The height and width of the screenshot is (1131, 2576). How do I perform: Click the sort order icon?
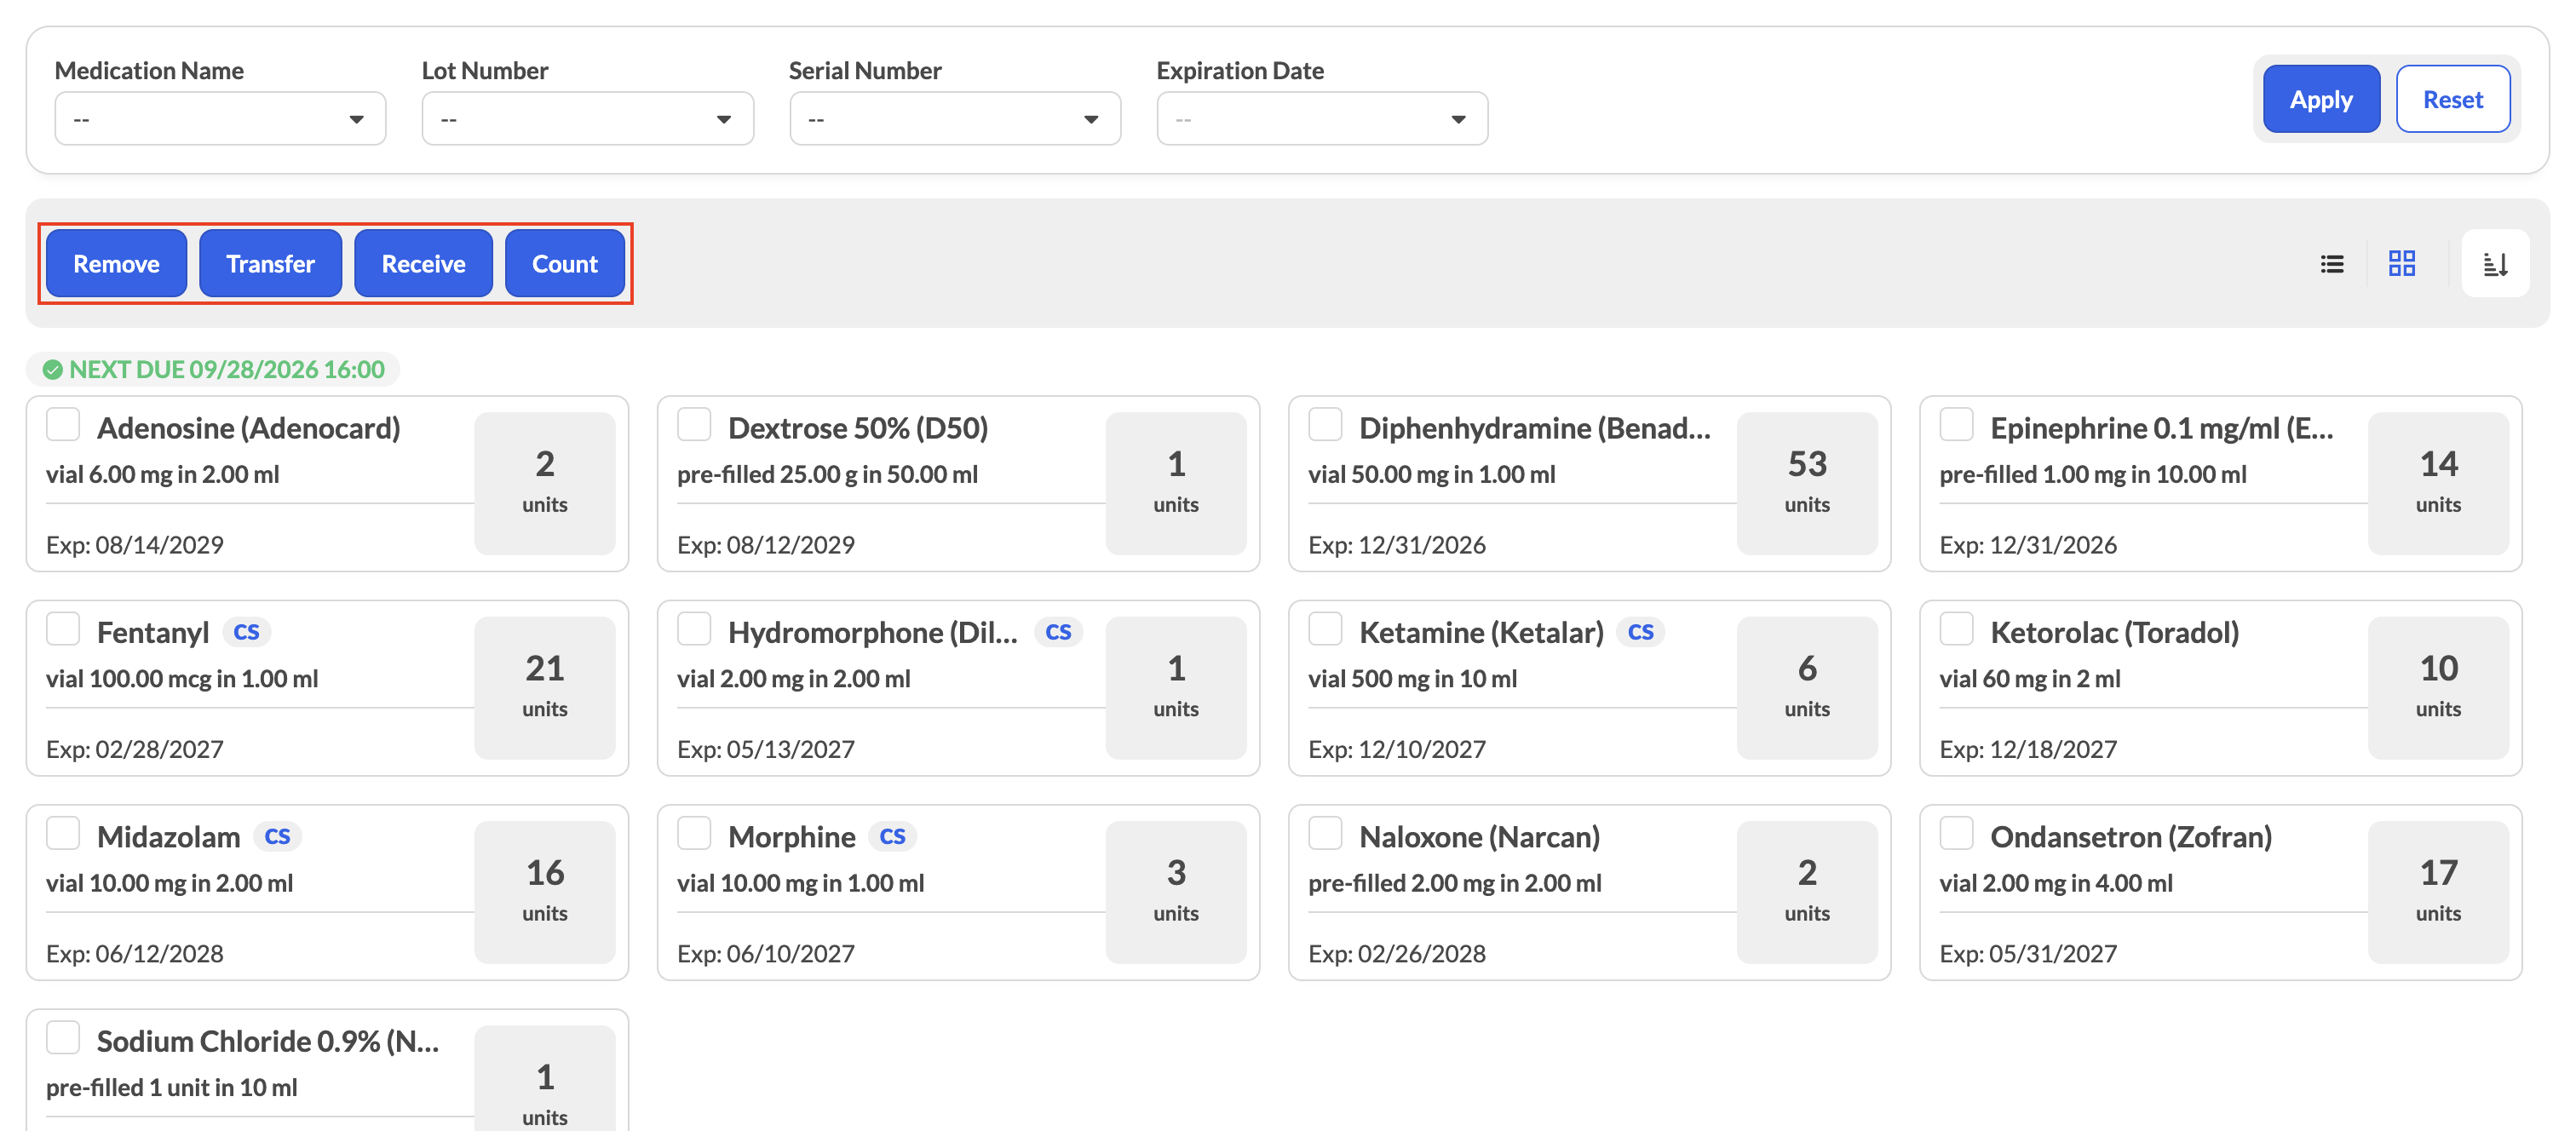2495,264
